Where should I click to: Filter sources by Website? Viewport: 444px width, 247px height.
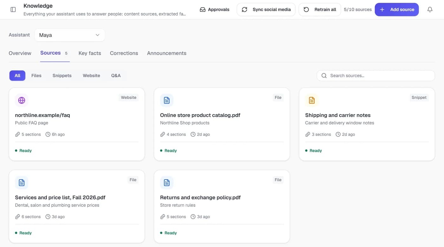coord(91,76)
